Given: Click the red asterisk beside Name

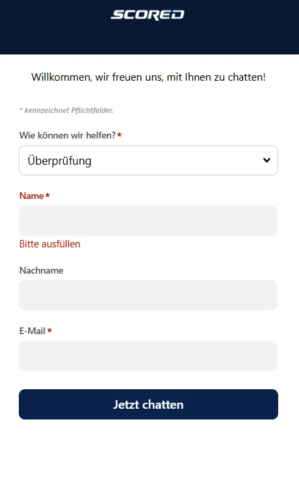Looking at the screenshot, I should pos(48,196).
